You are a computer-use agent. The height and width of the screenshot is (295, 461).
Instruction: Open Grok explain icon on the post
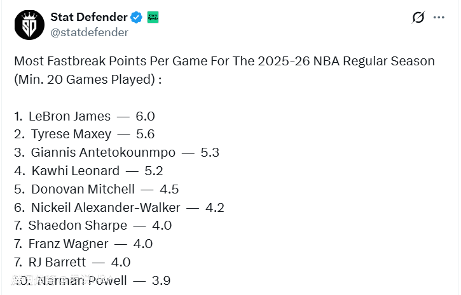tap(418, 18)
